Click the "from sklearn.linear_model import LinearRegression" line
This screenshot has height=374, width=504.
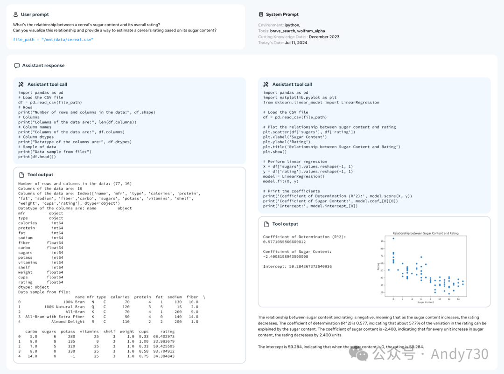coord(321,103)
